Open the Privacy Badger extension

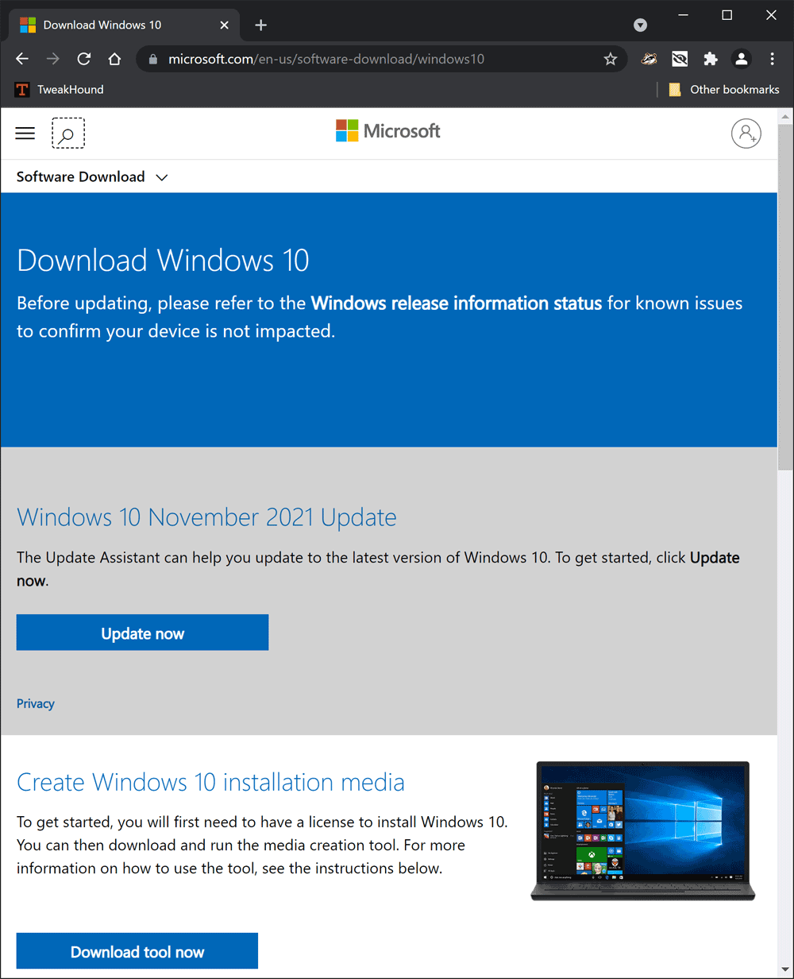649,59
